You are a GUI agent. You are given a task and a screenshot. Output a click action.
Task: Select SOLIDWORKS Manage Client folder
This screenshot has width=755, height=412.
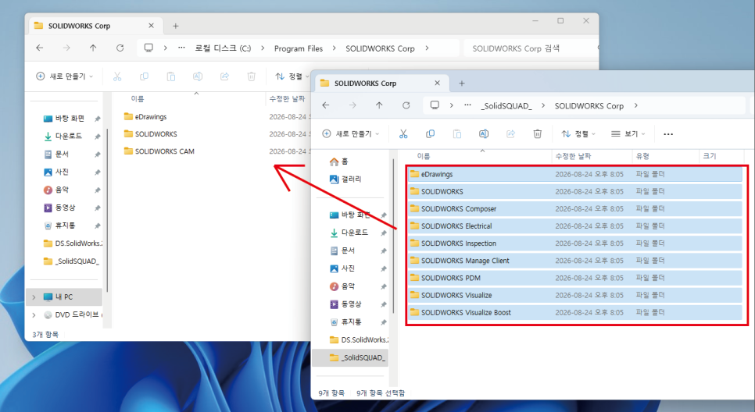[575, 261]
